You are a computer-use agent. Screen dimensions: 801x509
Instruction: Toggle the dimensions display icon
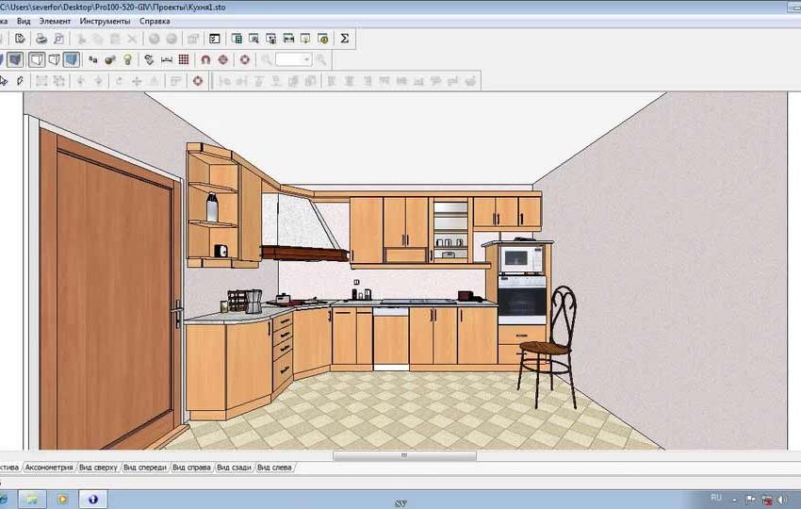tap(167, 59)
